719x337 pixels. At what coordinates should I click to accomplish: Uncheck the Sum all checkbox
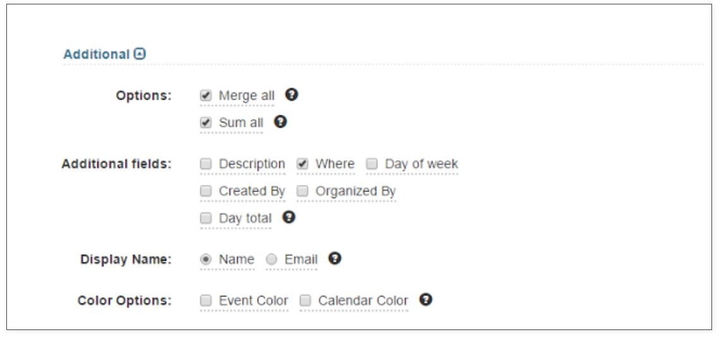coord(207,122)
